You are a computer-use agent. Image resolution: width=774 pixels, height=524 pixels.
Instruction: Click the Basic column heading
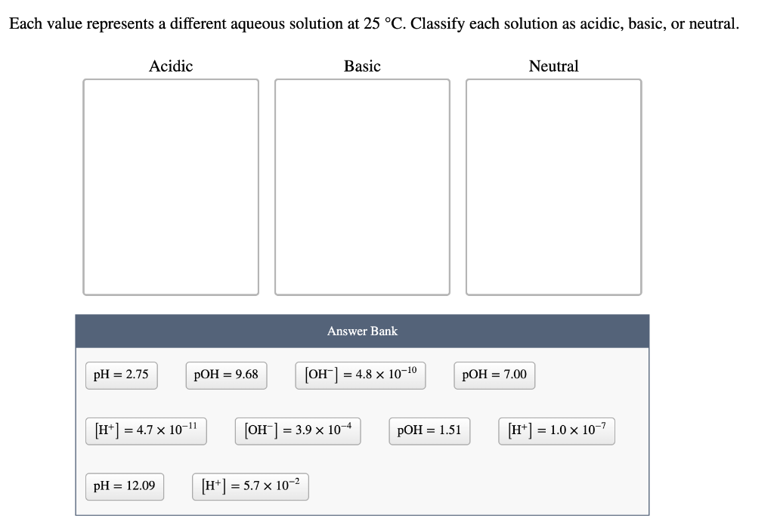click(x=362, y=66)
